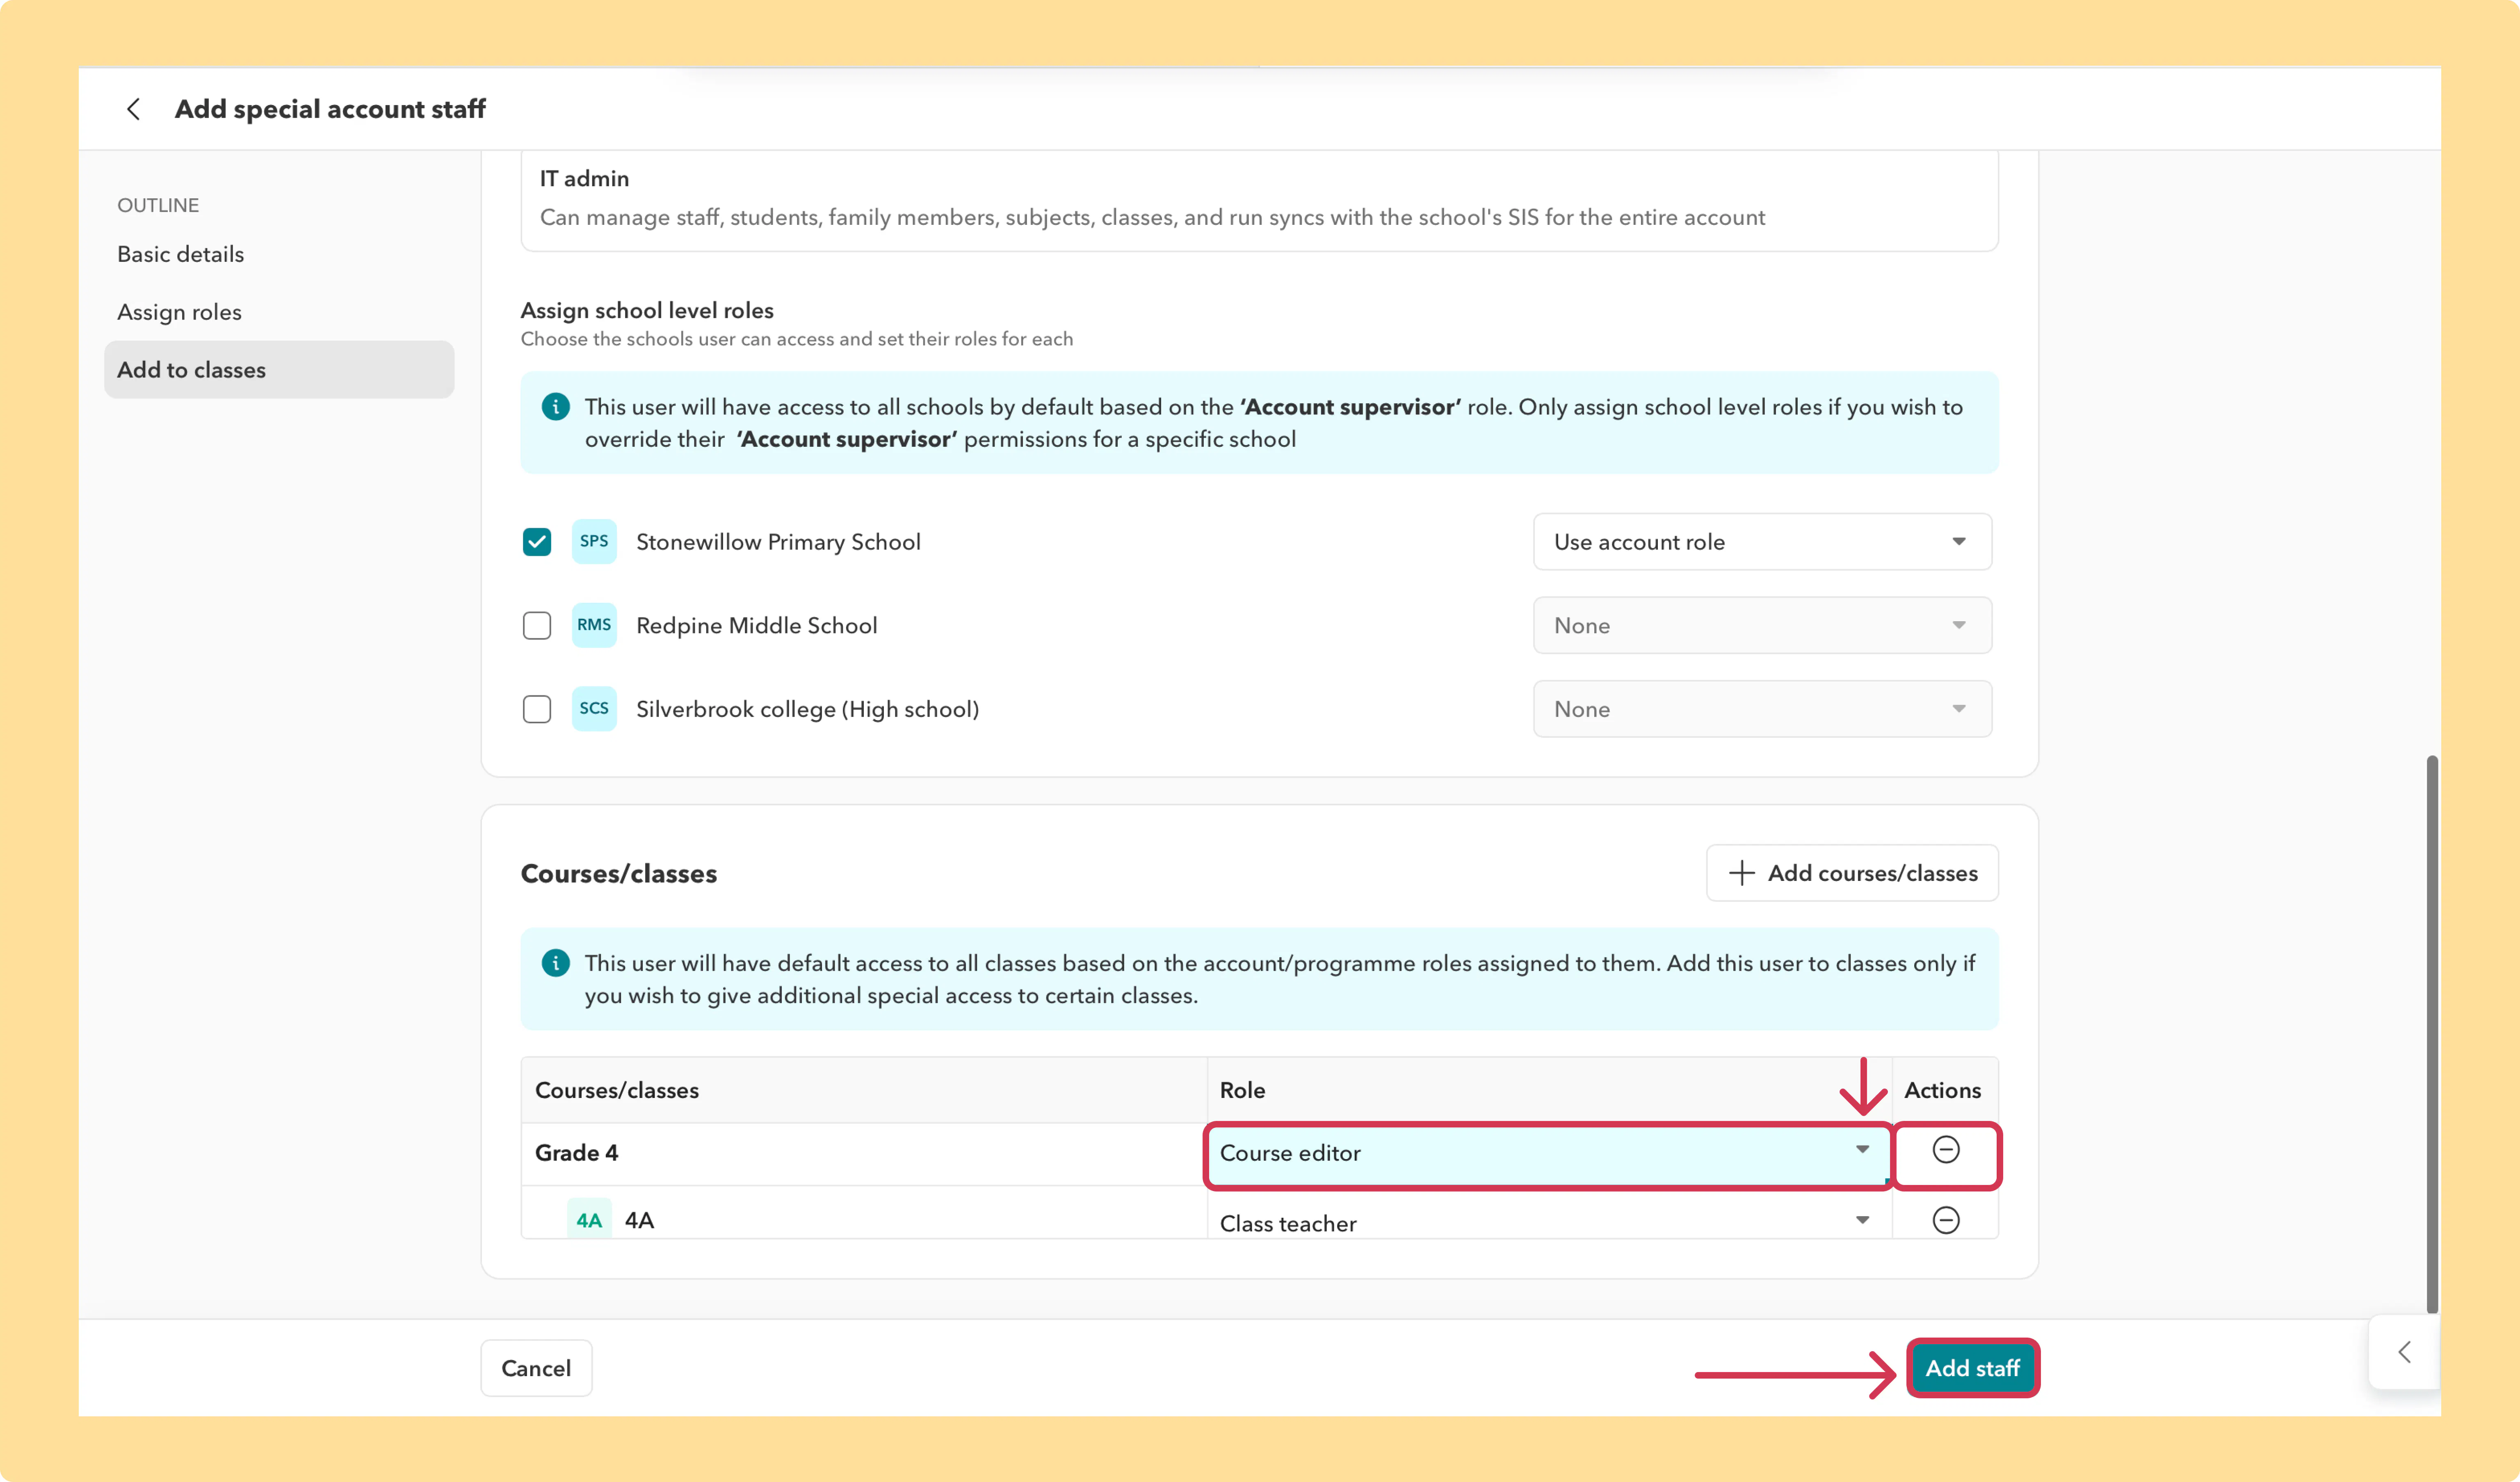The width and height of the screenshot is (2520, 1482).
Task: Click the 4A class badge
Action: pos(589,1220)
